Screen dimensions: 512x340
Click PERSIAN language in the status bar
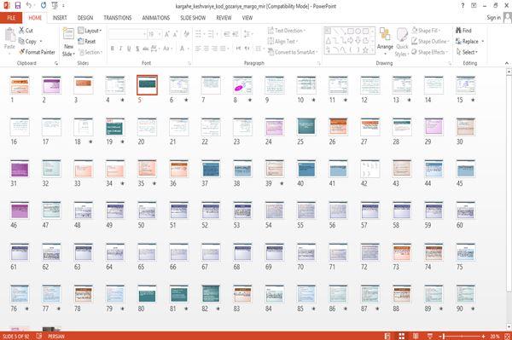[x=56, y=336]
